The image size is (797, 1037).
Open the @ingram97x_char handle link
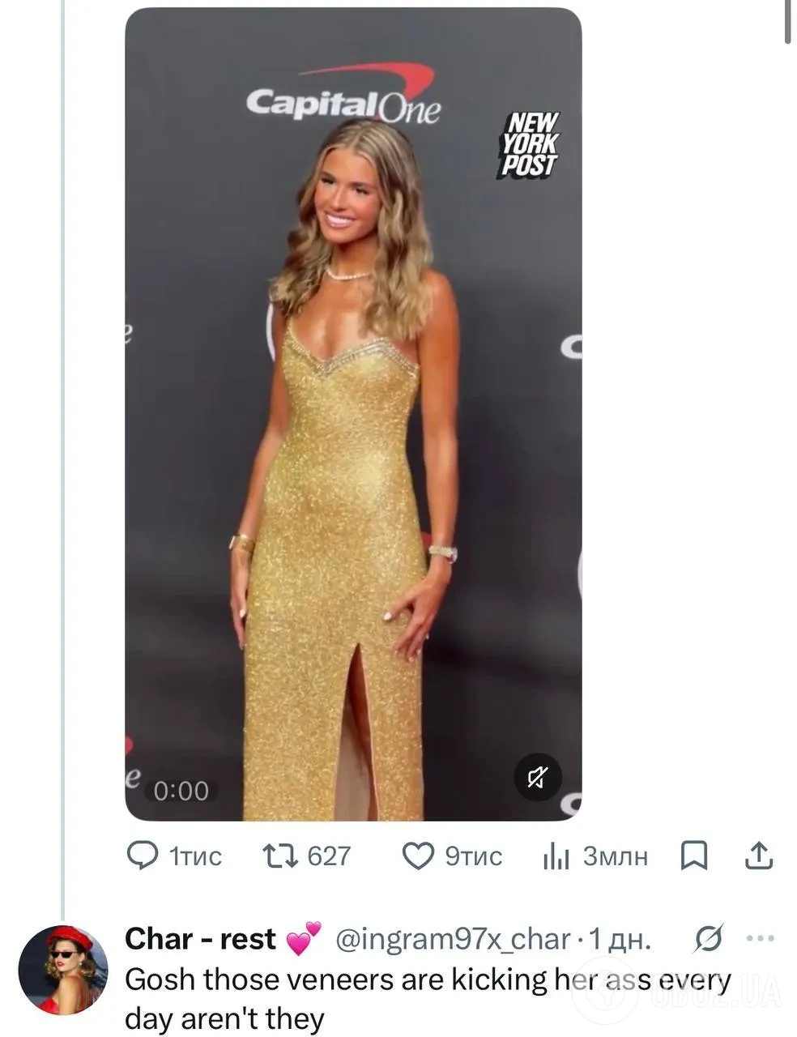pos(453,939)
